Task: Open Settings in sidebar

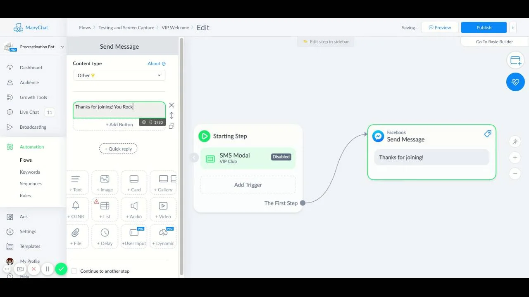Action: click(x=28, y=231)
